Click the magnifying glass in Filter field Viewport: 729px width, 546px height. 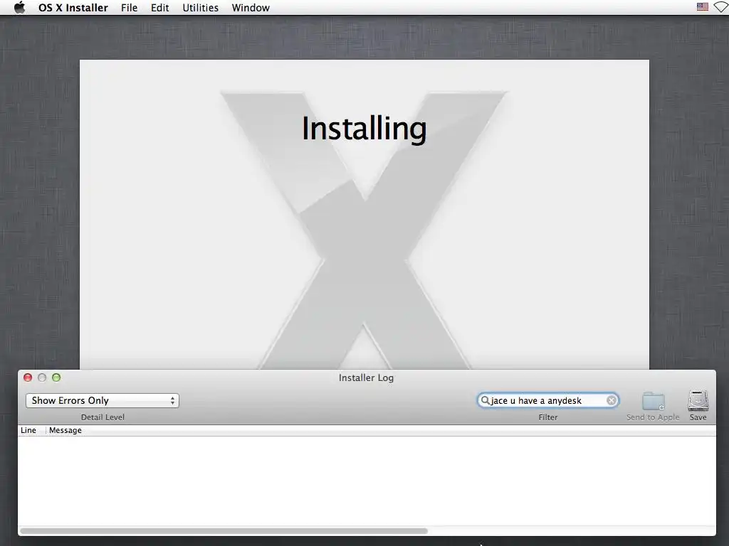coord(485,400)
